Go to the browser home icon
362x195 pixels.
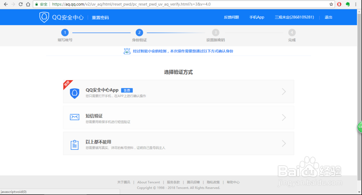click(x=28, y=4)
